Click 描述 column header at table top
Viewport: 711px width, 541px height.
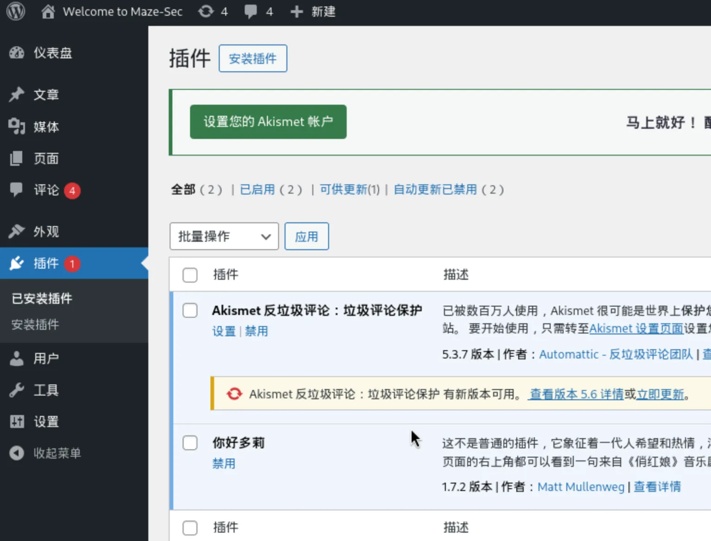point(456,275)
